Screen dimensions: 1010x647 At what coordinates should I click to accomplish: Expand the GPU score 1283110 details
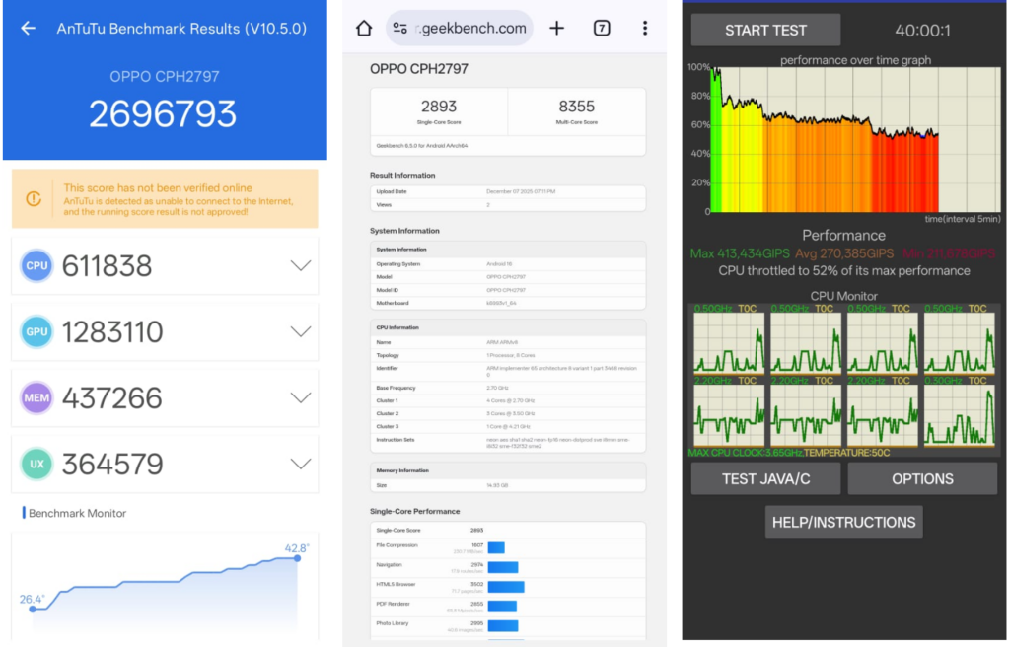pos(301,331)
